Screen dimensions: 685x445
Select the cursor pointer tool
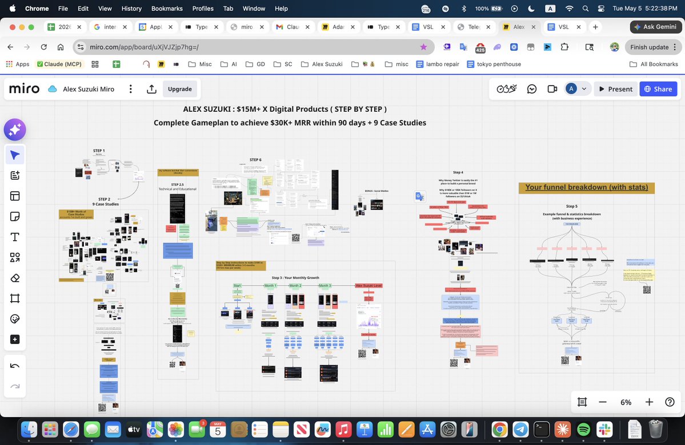[x=15, y=155]
